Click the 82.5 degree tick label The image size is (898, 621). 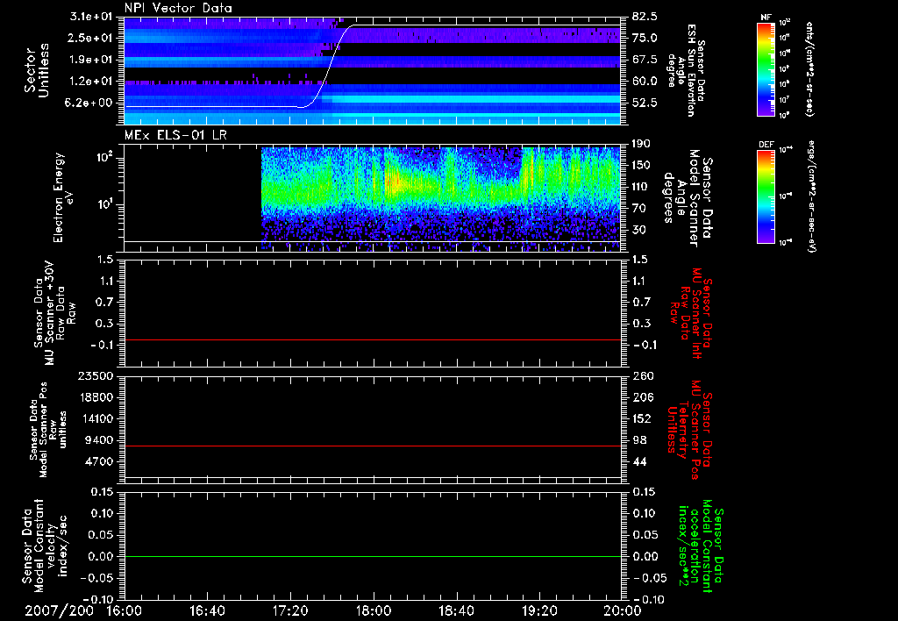[x=645, y=16]
